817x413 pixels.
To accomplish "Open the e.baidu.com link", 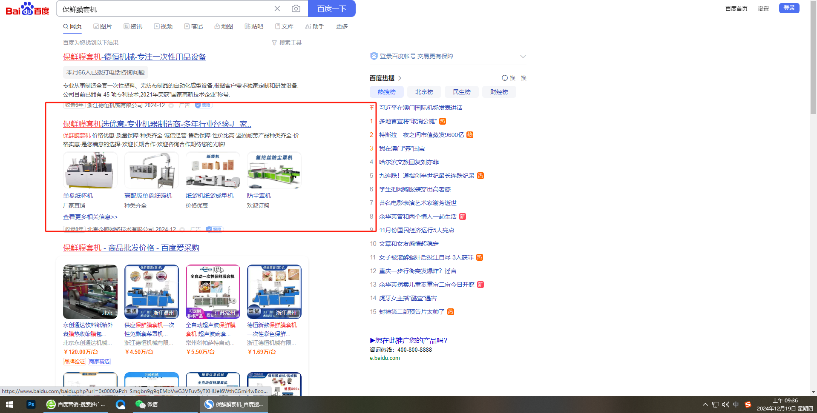I will coord(385,358).
